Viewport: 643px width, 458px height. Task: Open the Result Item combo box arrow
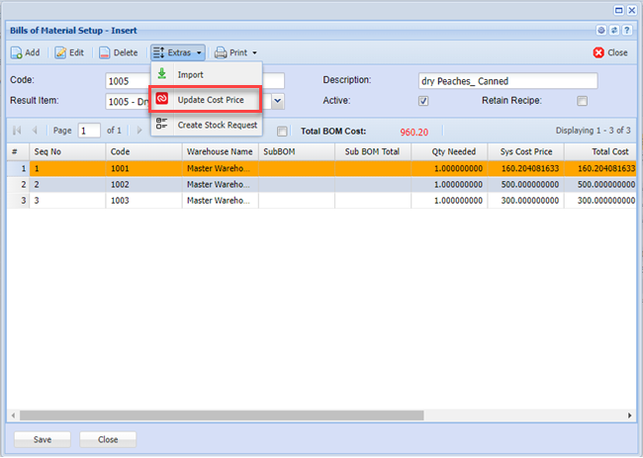(x=278, y=101)
